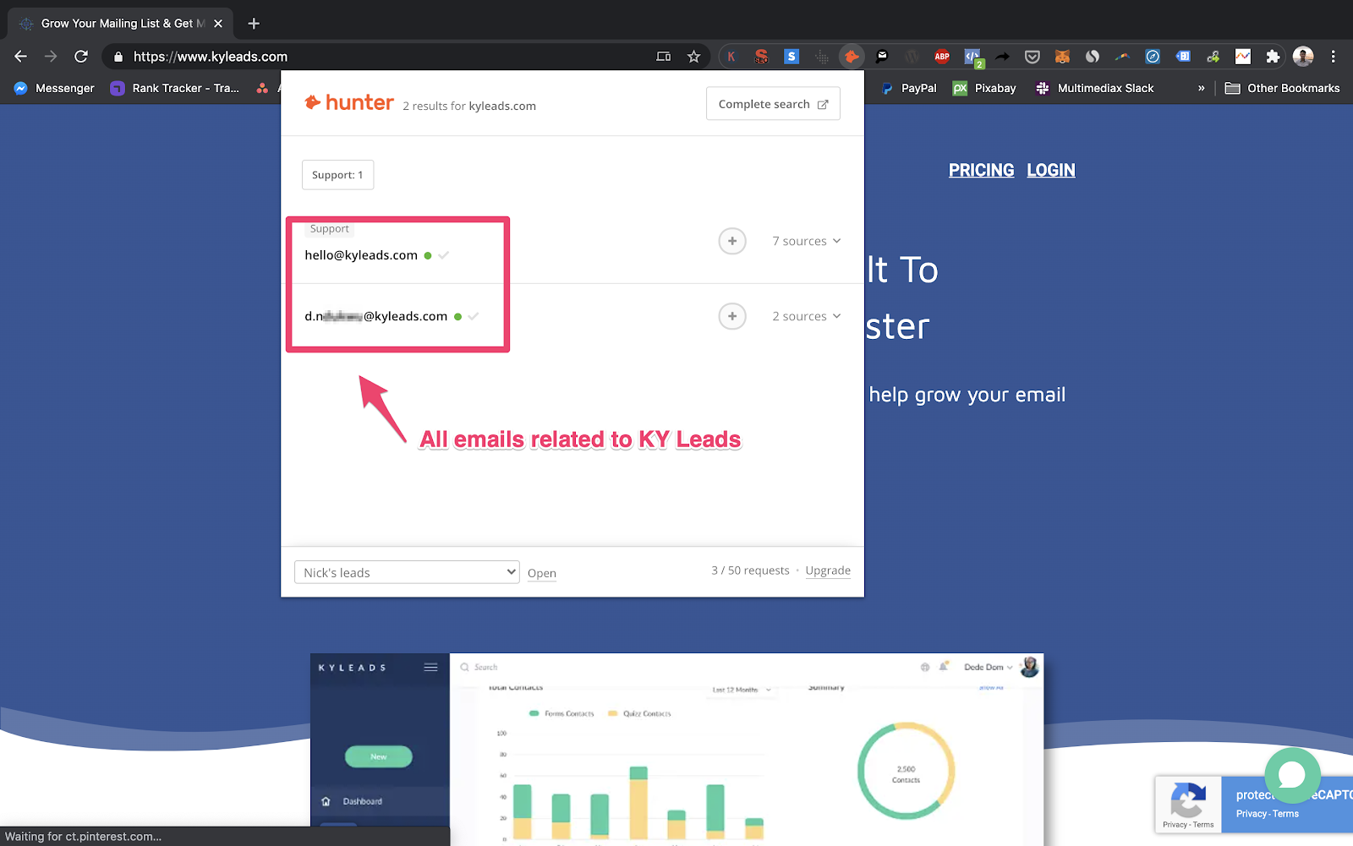Add d.n…@kyleads.com to leads with plus
The width and height of the screenshot is (1353, 846).
[732, 316]
